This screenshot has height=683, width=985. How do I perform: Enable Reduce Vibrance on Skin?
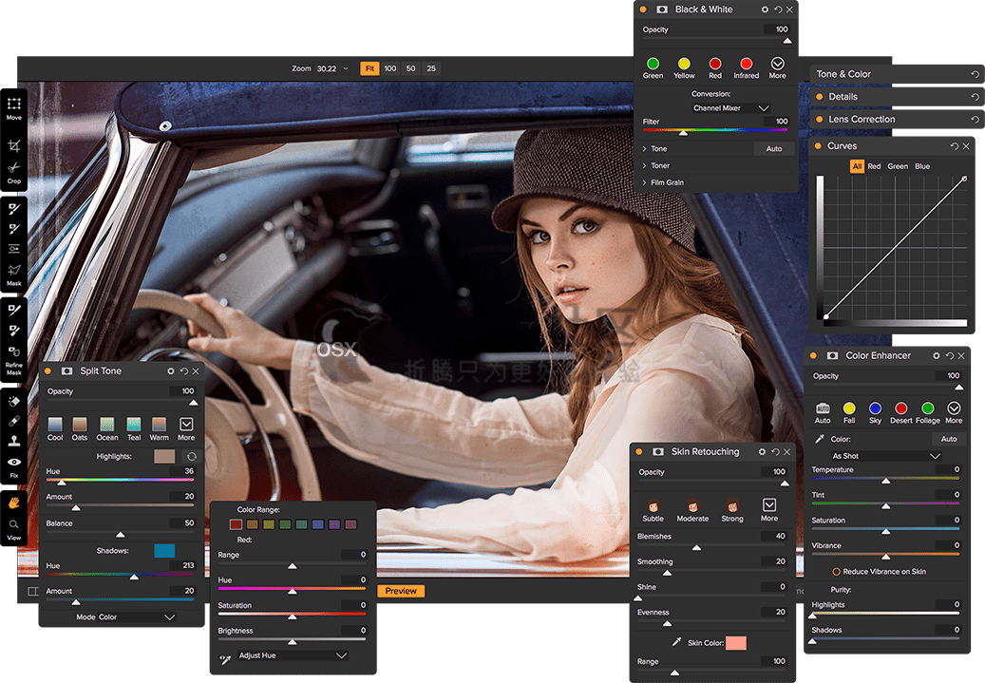837,572
